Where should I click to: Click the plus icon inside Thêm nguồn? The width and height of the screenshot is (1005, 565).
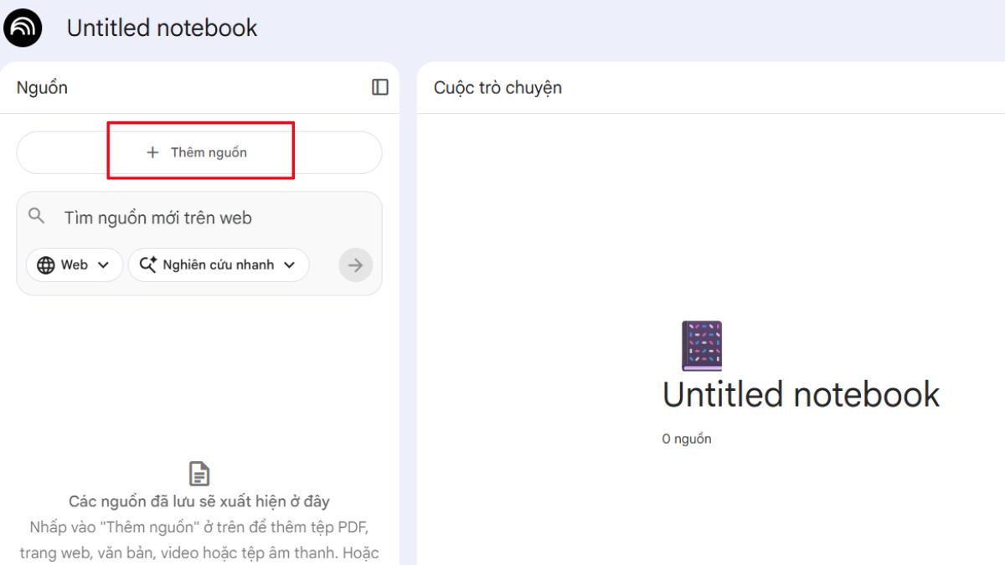coord(152,152)
